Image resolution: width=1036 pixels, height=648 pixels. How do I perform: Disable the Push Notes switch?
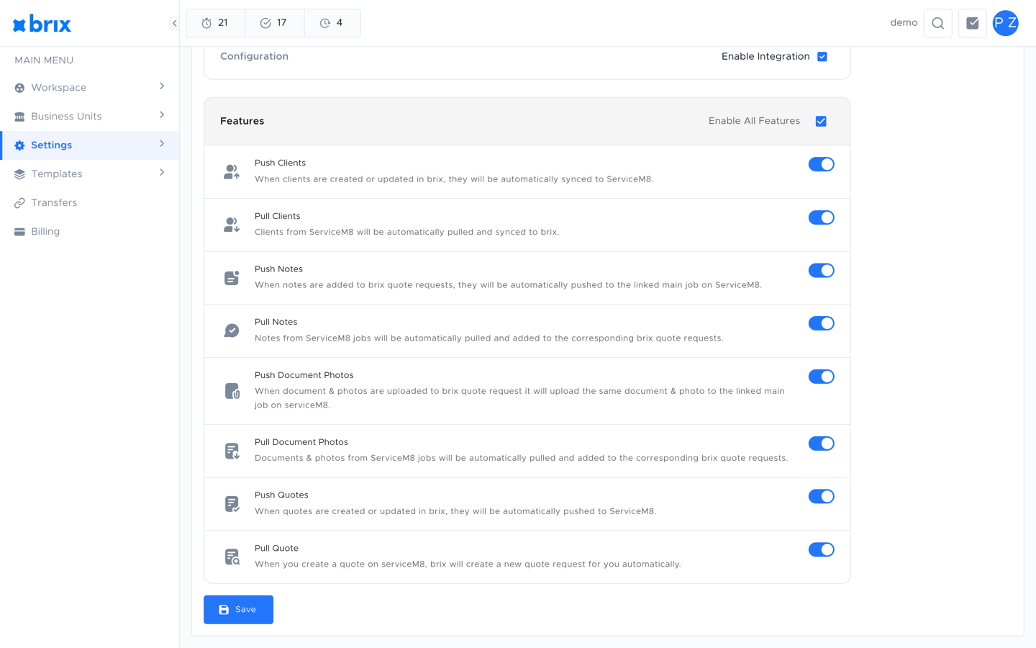(821, 271)
